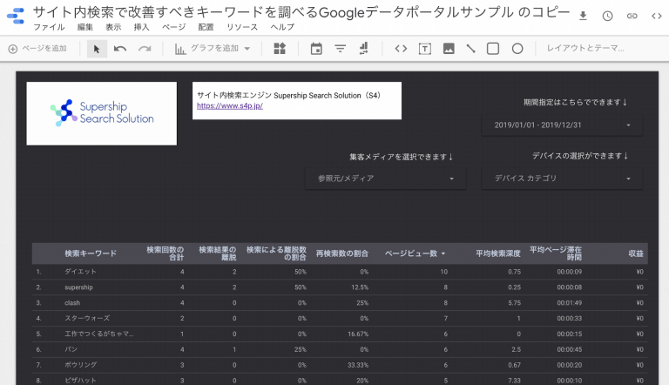Insert a date range control
This screenshot has width=669, height=385.
click(x=316, y=49)
